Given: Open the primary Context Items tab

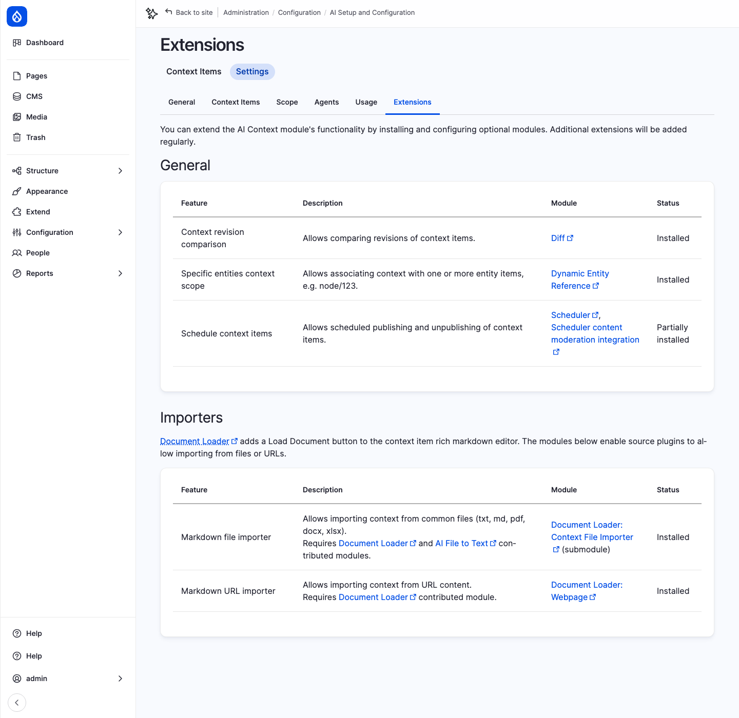Looking at the screenshot, I should pos(194,72).
